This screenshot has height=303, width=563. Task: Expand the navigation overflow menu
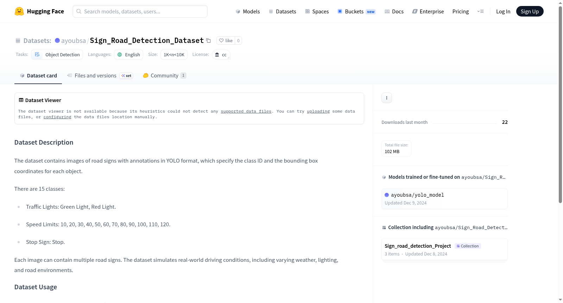(480, 11)
